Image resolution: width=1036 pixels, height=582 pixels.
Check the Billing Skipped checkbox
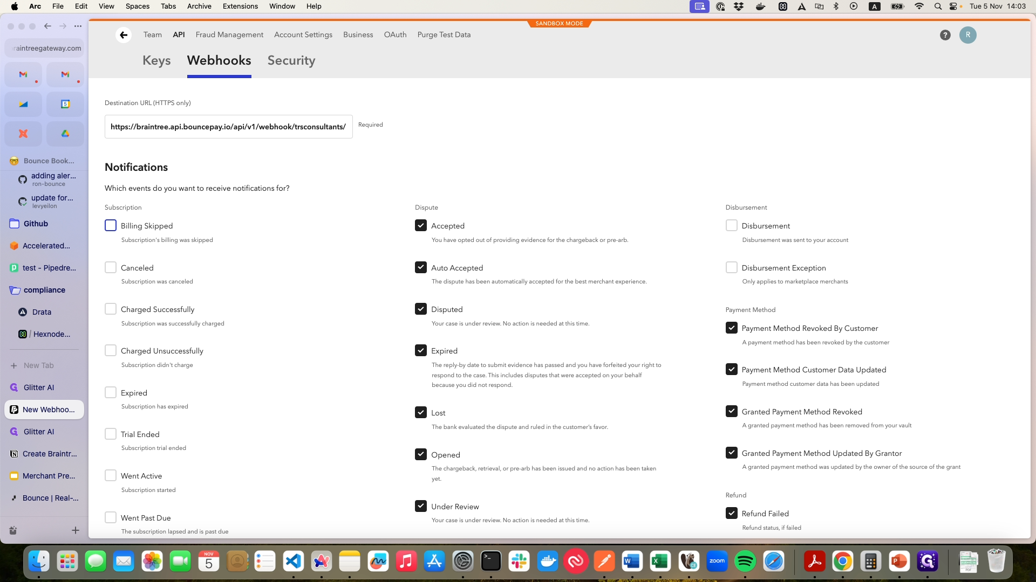111,225
